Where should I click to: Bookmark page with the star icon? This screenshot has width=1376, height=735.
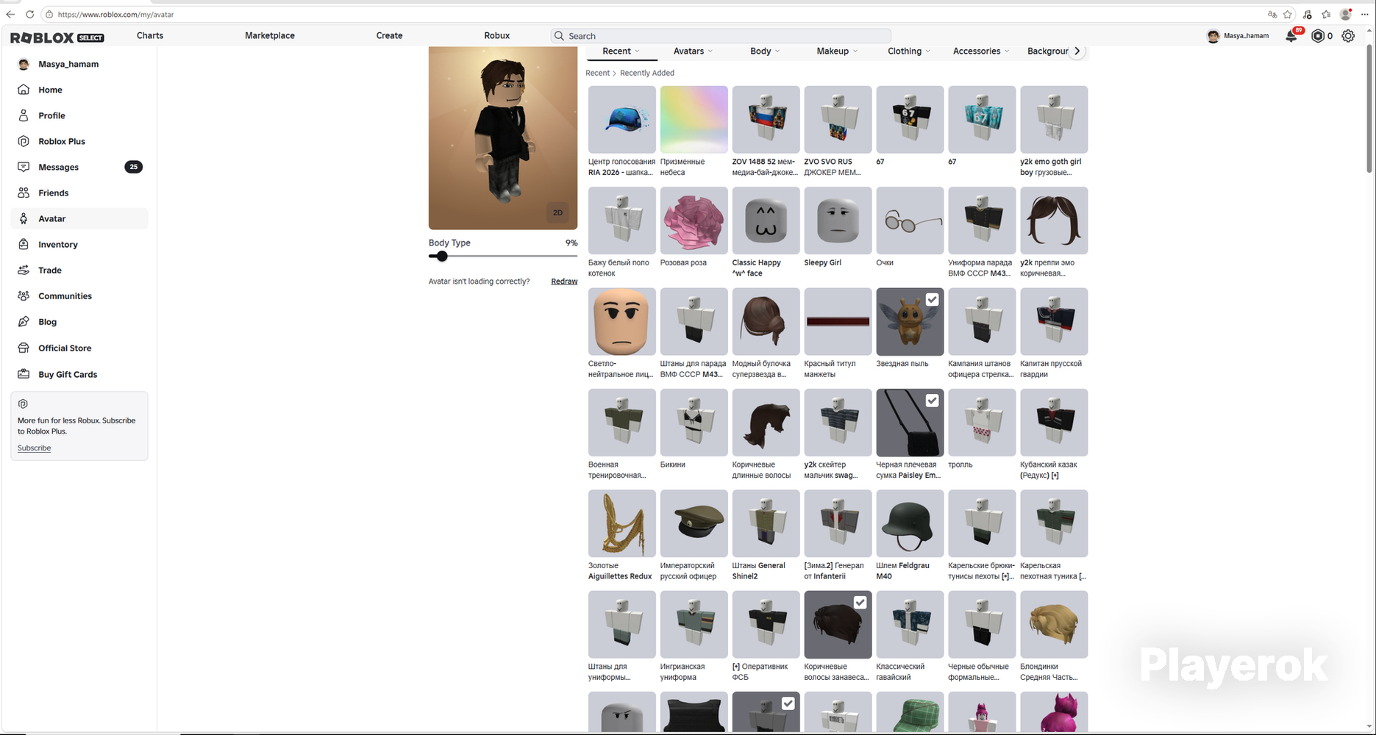pyautogui.click(x=1288, y=14)
